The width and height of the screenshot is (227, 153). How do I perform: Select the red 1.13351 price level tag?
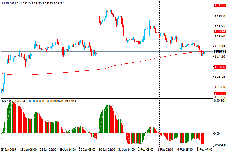[x=220, y=94]
